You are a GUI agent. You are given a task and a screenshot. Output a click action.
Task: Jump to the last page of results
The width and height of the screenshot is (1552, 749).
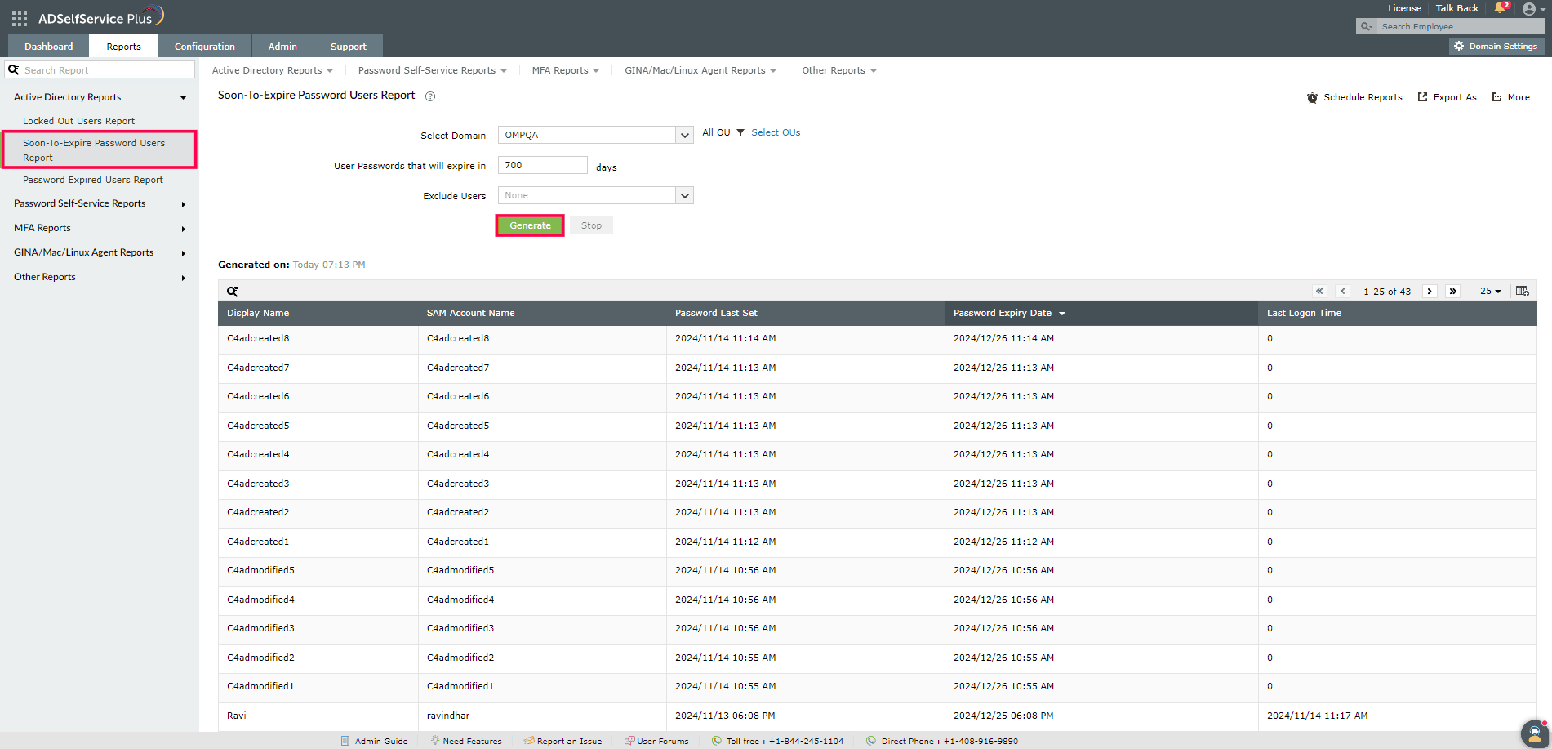[1453, 292]
